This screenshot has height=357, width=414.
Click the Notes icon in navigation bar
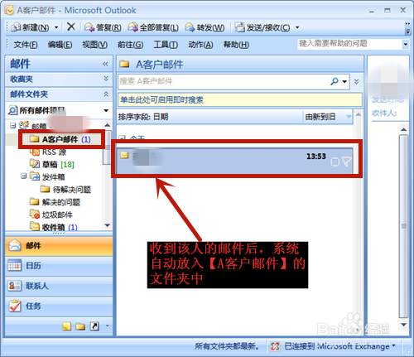click(x=66, y=326)
